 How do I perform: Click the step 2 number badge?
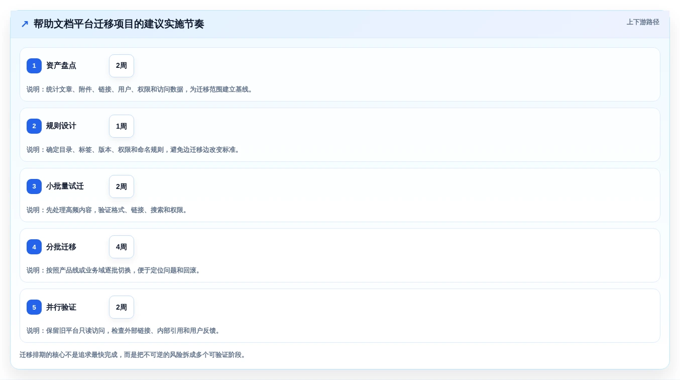[34, 126]
